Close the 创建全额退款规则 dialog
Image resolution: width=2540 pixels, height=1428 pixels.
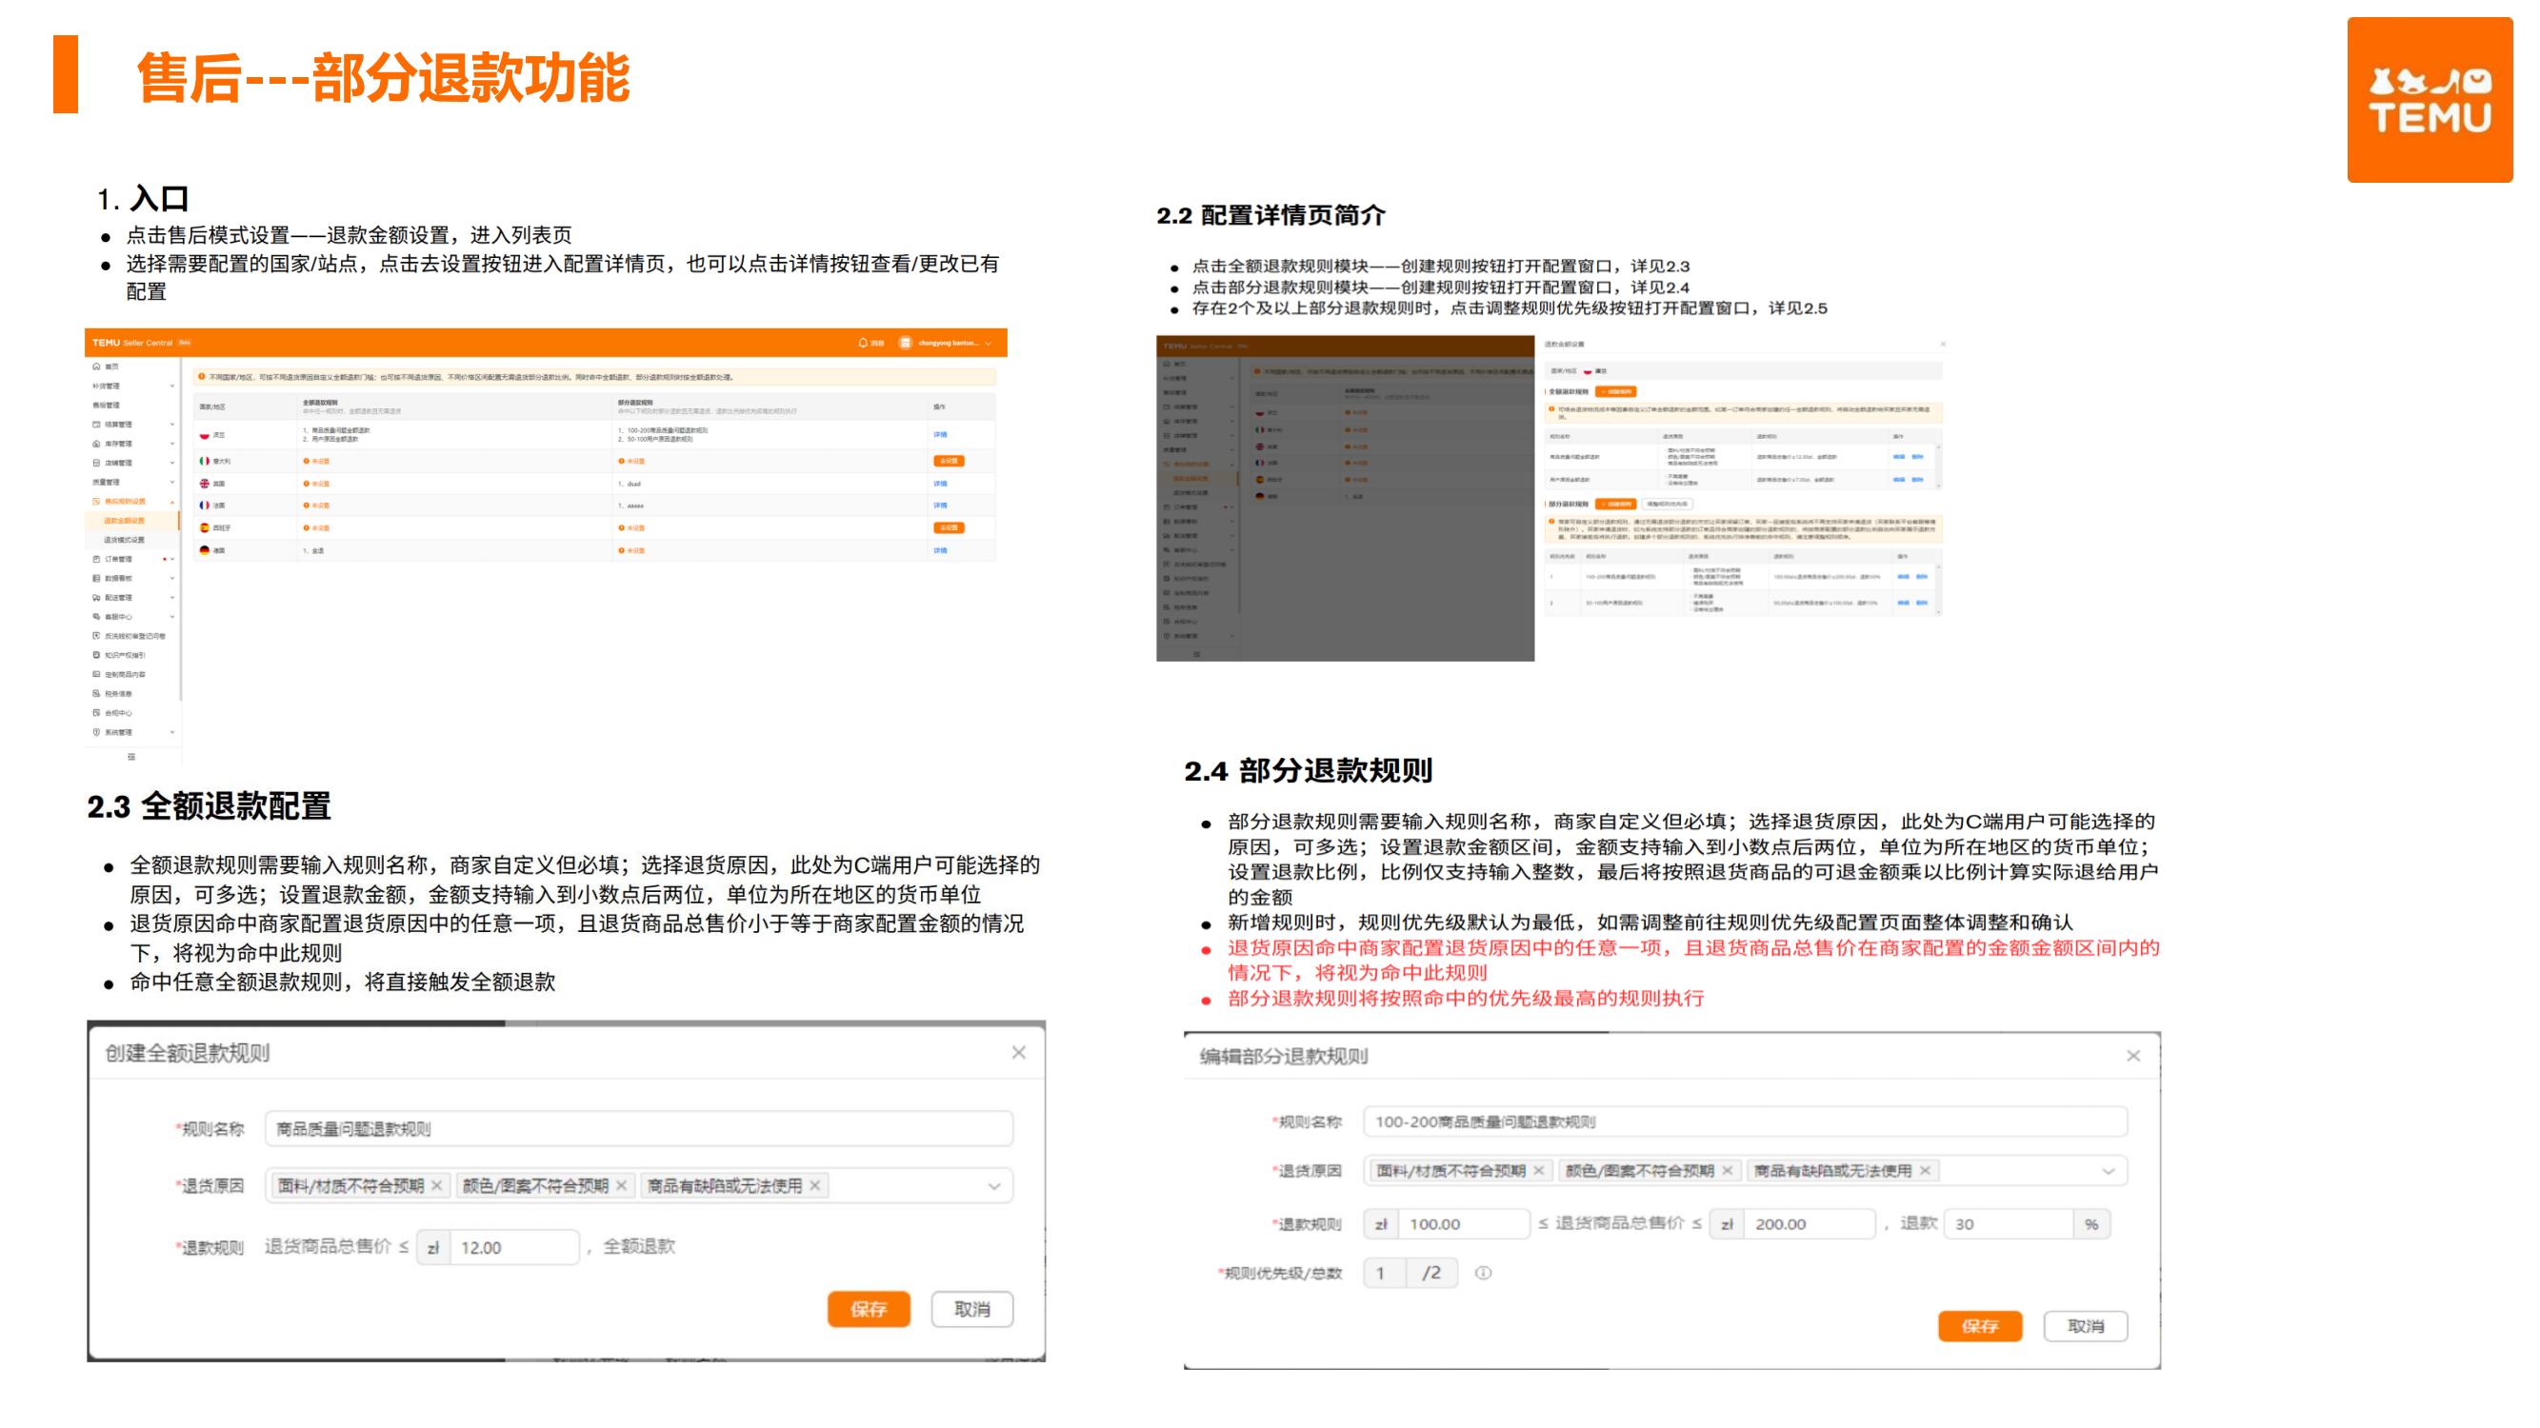pyautogui.click(x=1018, y=1053)
